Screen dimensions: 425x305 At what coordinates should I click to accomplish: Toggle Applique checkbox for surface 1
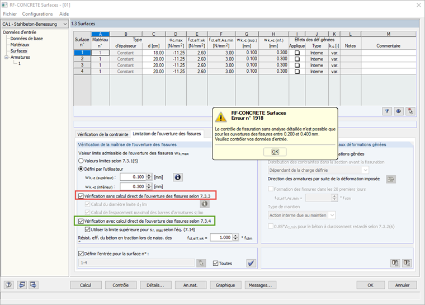(297, 53)
